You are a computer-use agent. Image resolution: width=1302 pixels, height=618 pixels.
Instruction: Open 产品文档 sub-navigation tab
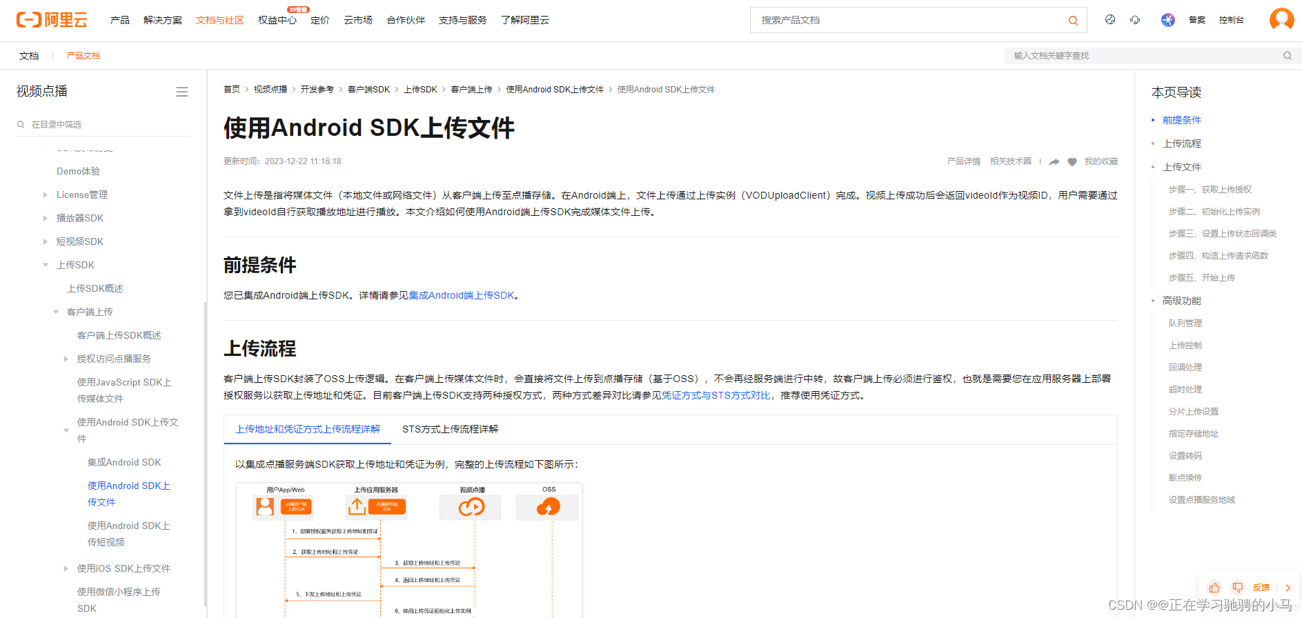pos(83,56)
